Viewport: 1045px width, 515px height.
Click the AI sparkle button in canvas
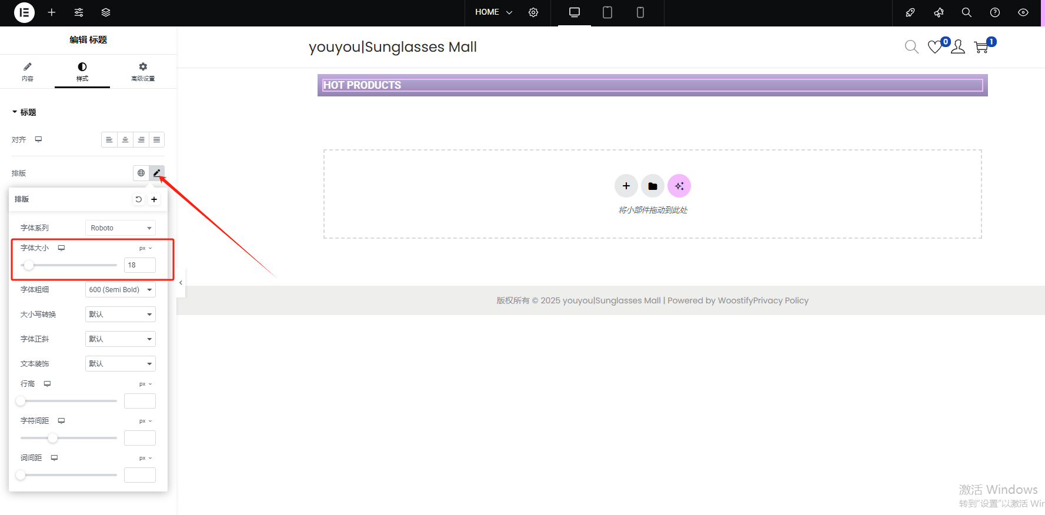click(679, 186)
